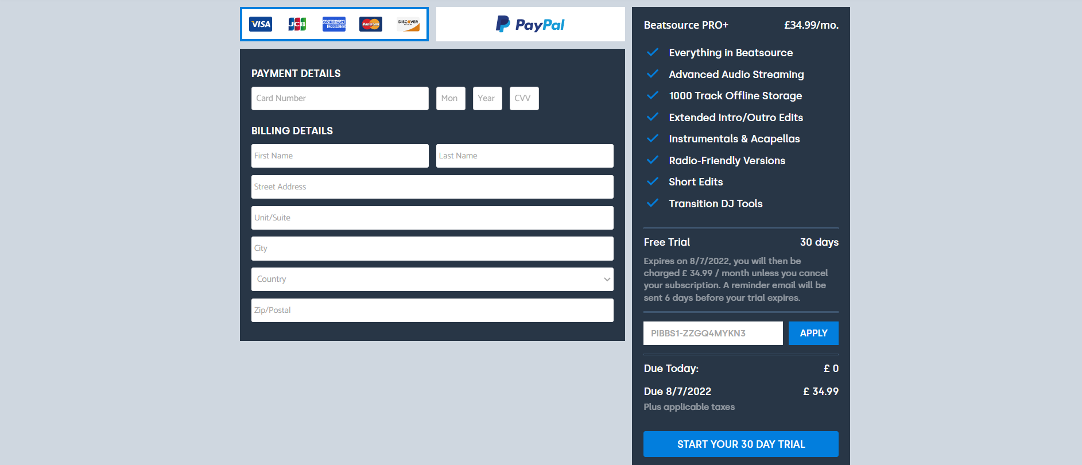Focus the CVV field
Screen dimensions: 1082x465
(x=524, y=98)
